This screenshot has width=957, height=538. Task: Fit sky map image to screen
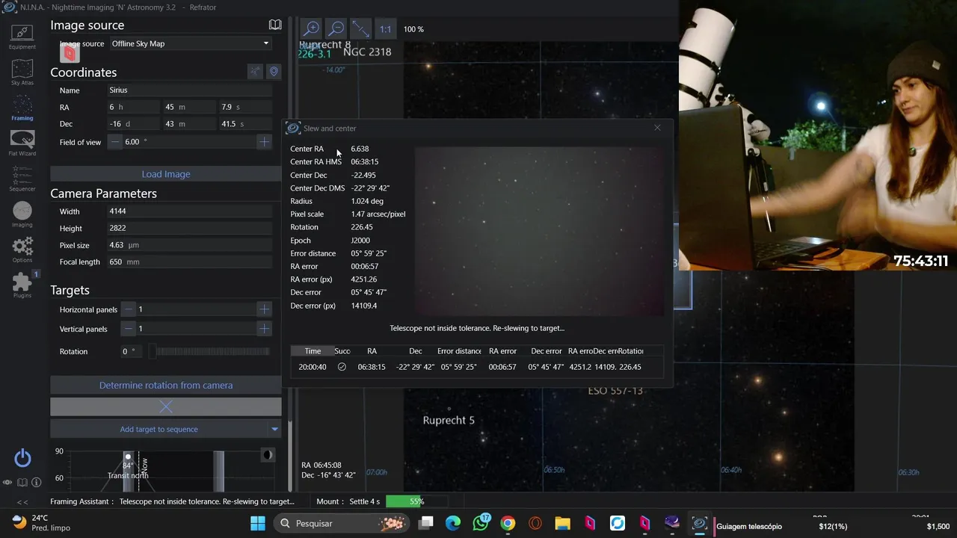361,28
